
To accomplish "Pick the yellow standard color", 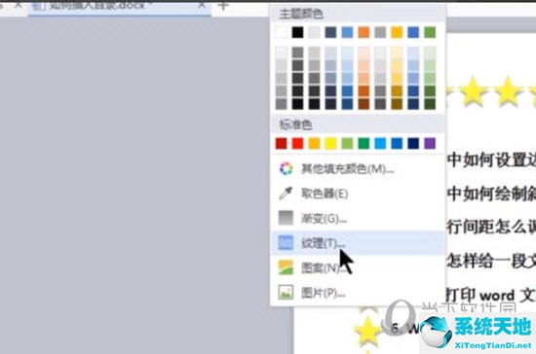I will pyautogui.click(x=330, y=144).
